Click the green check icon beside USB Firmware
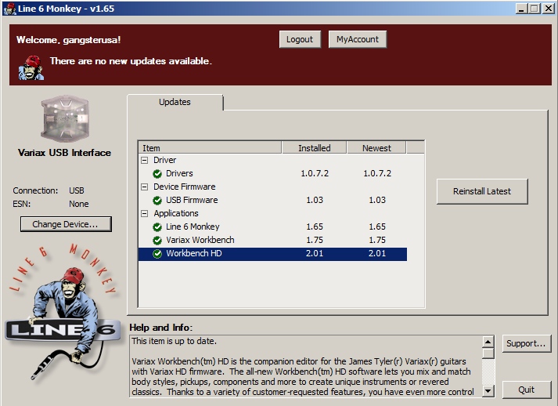 pos(157,201)
